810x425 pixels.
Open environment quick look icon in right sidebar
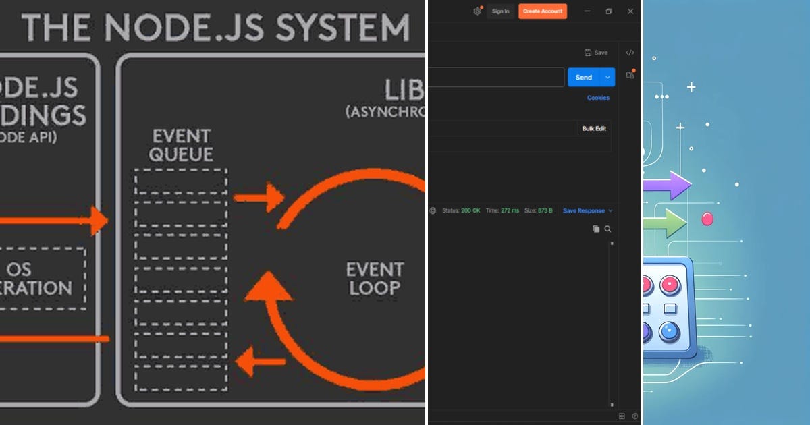click(630, 76)
